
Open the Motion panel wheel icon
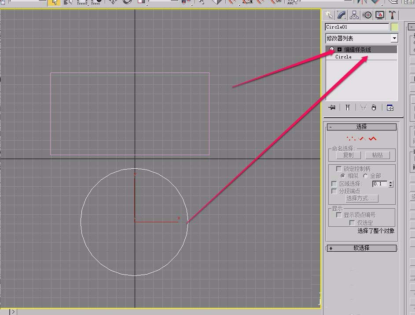pyautogui.click(x=367, y=15)
